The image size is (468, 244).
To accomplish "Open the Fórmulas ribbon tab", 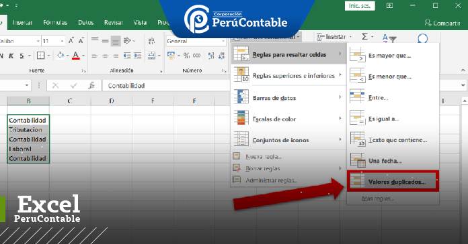I will (55, 23).
